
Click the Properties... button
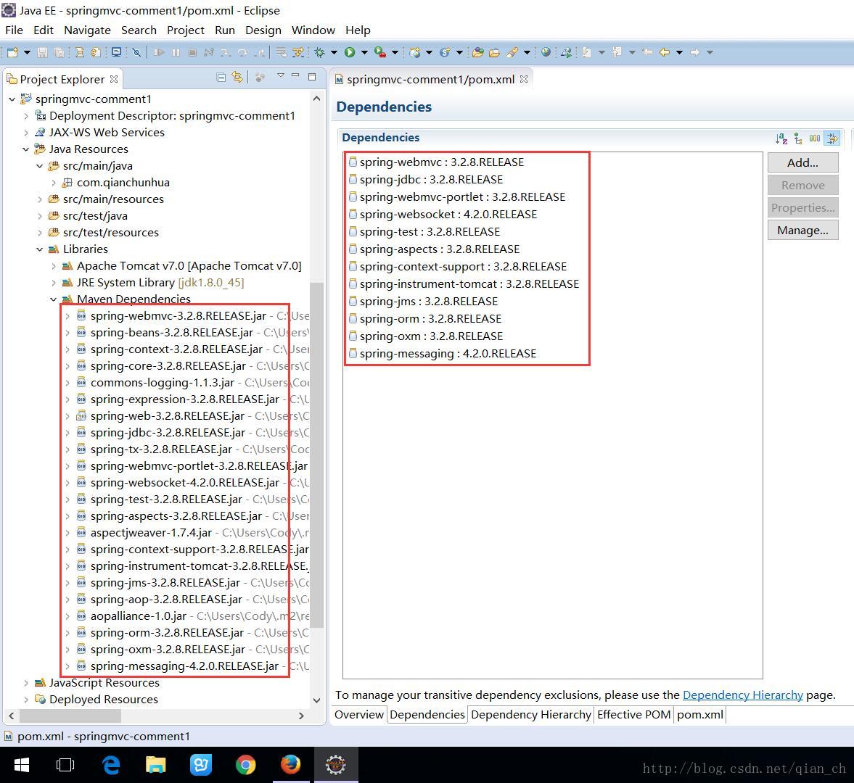click(x=802, y=208)
